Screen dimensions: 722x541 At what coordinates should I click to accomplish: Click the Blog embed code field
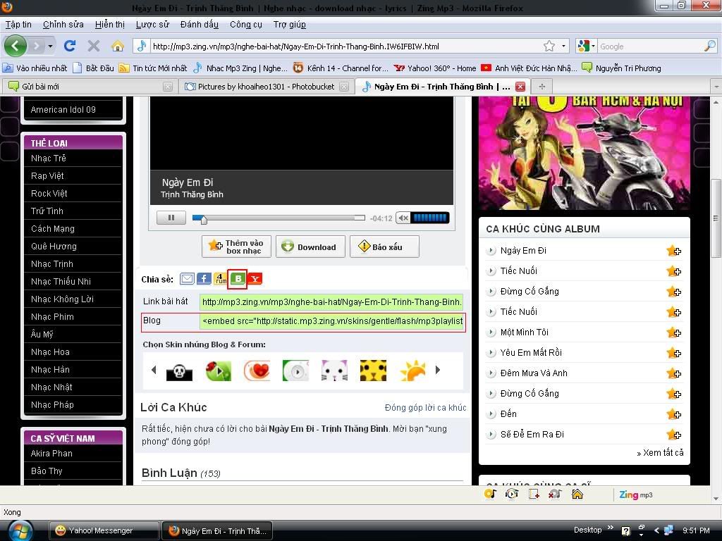coord(331,321)
